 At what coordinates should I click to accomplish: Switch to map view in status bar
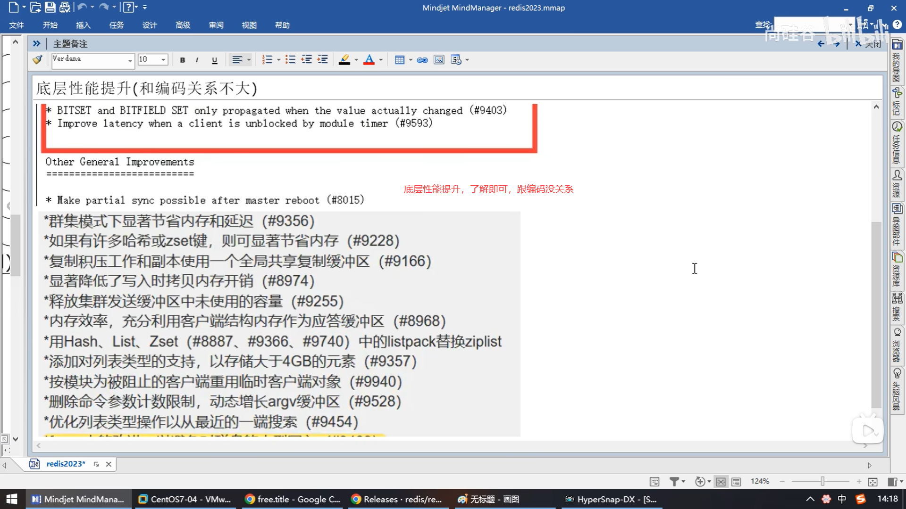point(721,482)
